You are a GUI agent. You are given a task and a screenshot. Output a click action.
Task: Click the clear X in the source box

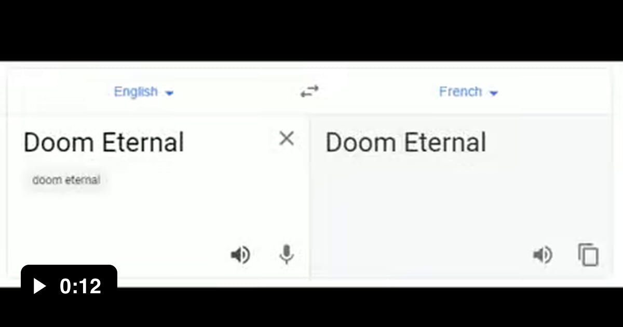pyautogui.click(x=286, y=139)
